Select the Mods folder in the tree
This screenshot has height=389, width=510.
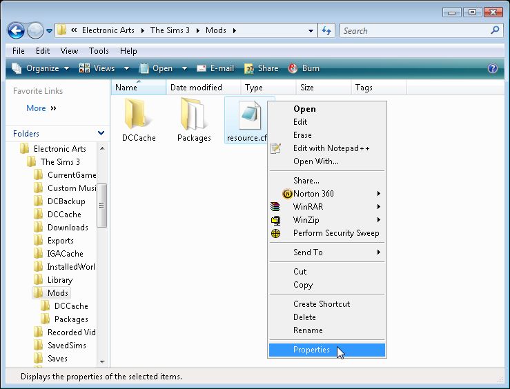pos(57,293)
